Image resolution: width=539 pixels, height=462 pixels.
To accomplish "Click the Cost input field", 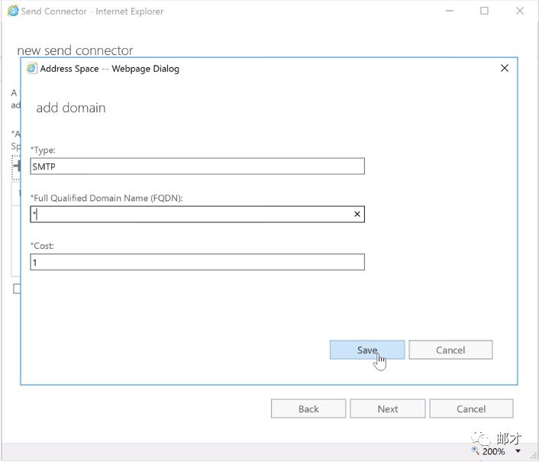I will (x=197, y=262).
